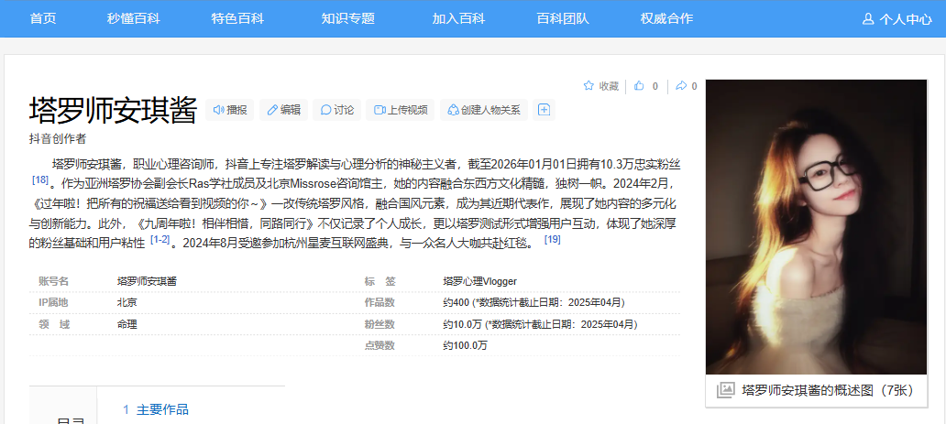Screen dimensions: 946x424
Task: Open 个人中心 user menu
Action: pos(896,18)
